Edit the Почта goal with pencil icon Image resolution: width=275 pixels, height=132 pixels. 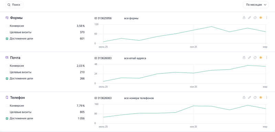[250, 57]
